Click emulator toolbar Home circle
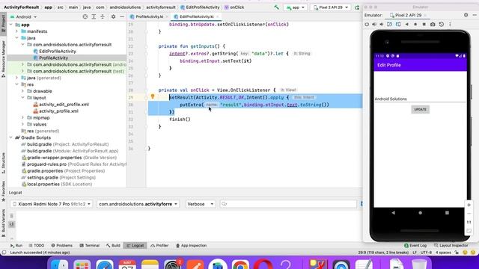479x269 pixels. click(415, 24)
